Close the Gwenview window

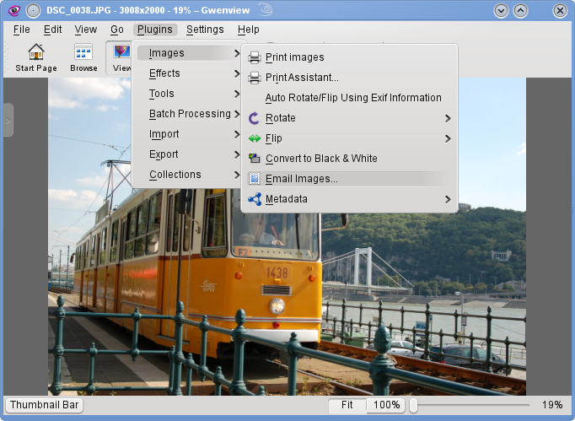click(x=560, y=11)
